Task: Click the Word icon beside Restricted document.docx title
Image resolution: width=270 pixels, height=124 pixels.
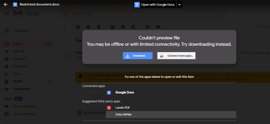Action: click(x=15, y=4)
